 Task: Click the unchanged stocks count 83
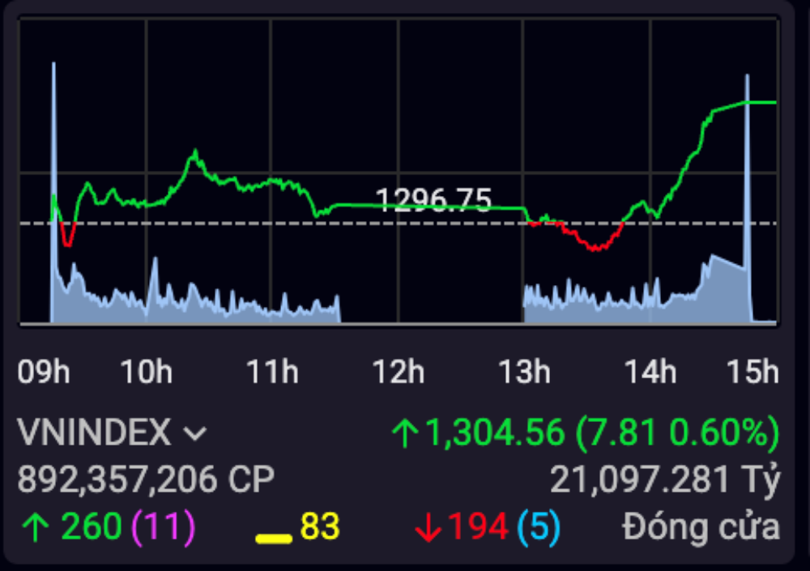pos(320,527)
